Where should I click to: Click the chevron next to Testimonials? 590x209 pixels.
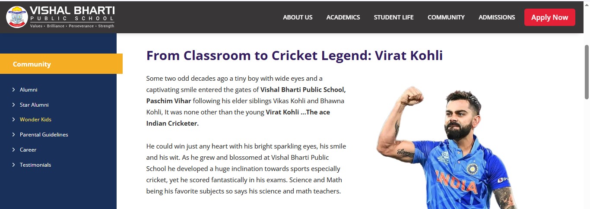(14, 165)
